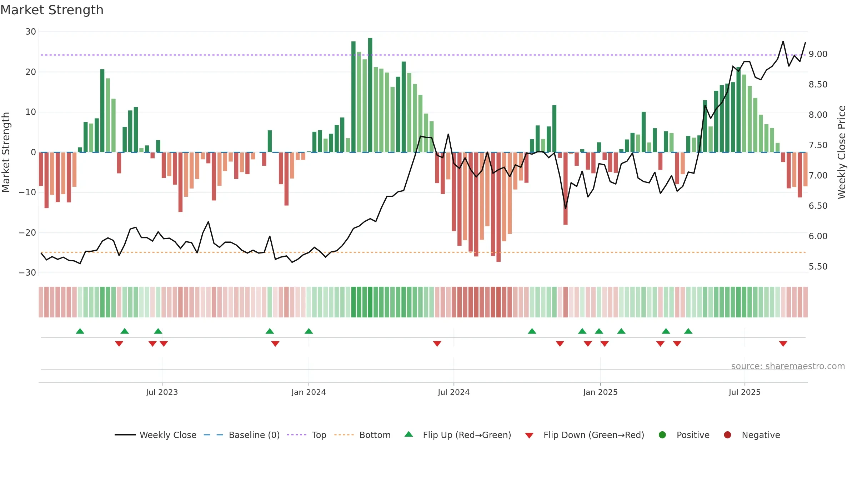Click the red Flip Down triangle legend icon
Image resolution: width=857 pixels, height=482 pixels.
529,435
